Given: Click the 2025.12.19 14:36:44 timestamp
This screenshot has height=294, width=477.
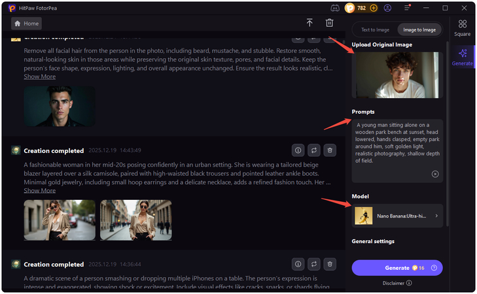Looking at the screenshot, I should click(x=115, y=264).
